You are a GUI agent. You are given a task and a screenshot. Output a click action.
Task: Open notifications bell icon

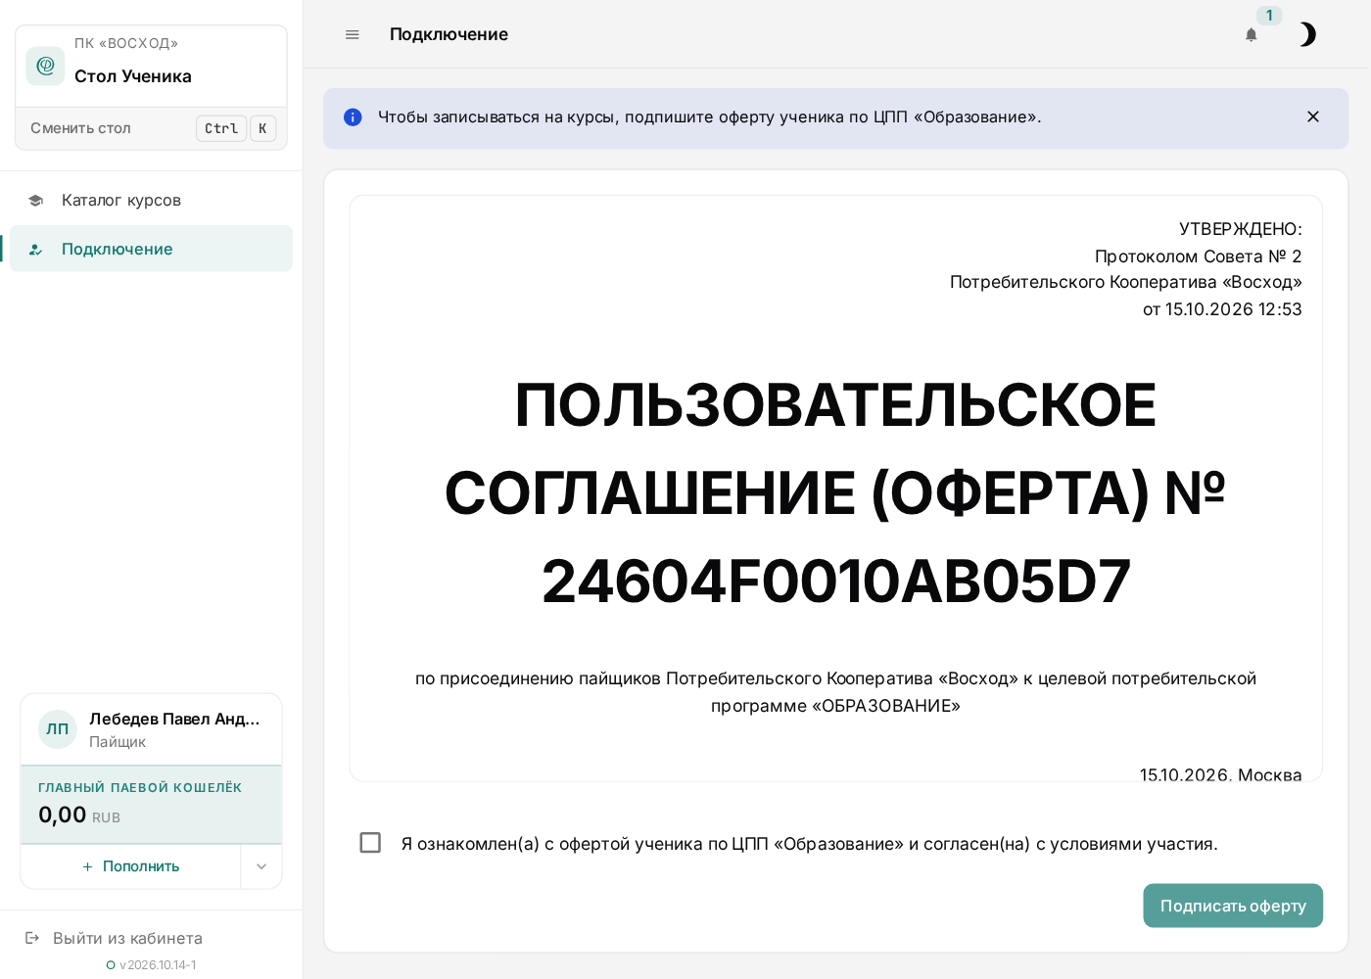pyautogui.click(x=1251, y=34)
